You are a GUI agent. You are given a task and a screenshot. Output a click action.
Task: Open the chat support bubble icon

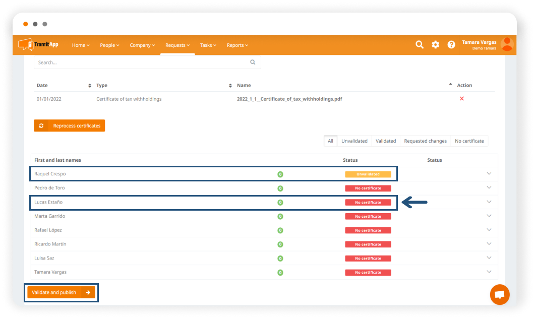(500, 294)
